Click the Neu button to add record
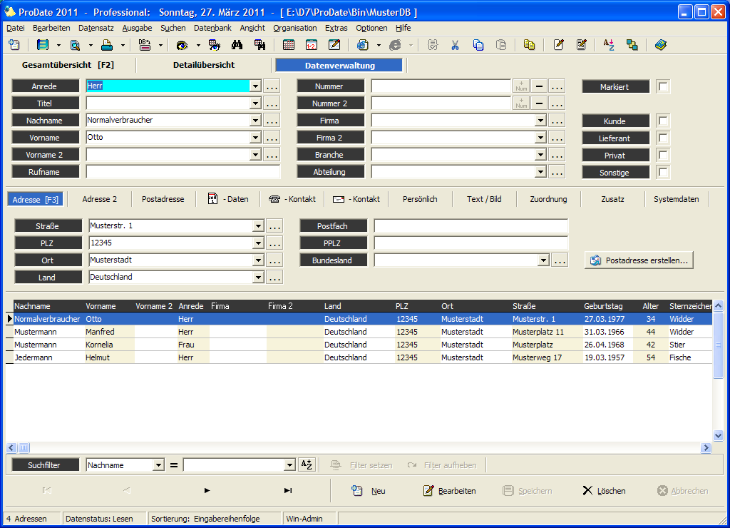 (369, 491)
